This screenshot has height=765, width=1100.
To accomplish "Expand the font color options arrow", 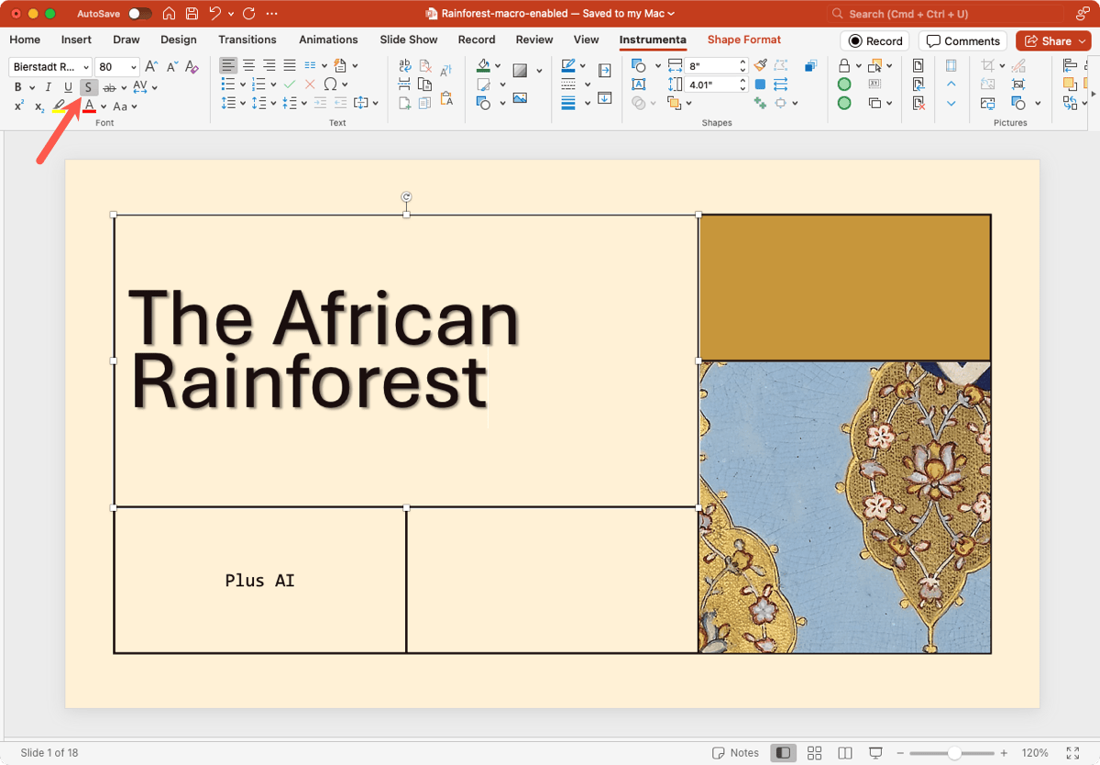I will click(104, 106).
